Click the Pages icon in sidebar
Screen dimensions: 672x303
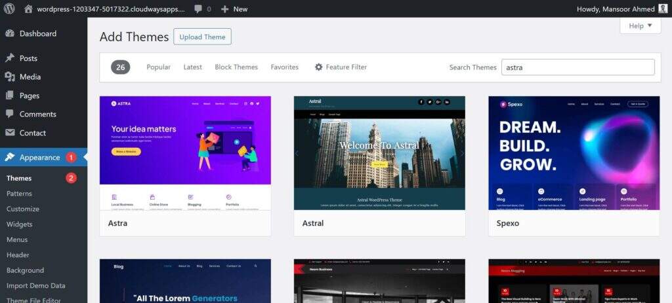[10, 96]
